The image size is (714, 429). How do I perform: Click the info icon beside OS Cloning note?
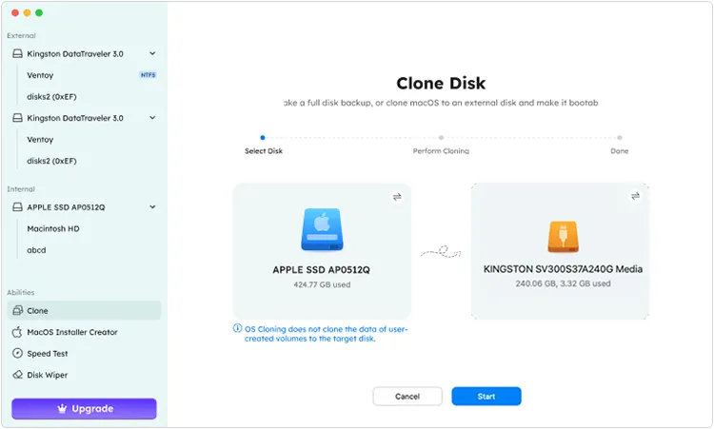pyautogui.click(x=237, y=328)
